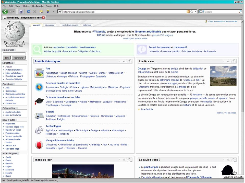Image resolution: width=245 pixels, height=183 pixels.
Task: Click the gold star beside Lire l'article
Action: tap(139, 109)
